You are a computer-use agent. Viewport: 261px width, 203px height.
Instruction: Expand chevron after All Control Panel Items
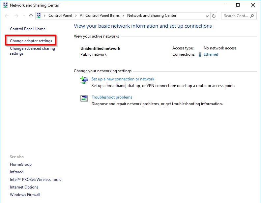coord(123,15)
